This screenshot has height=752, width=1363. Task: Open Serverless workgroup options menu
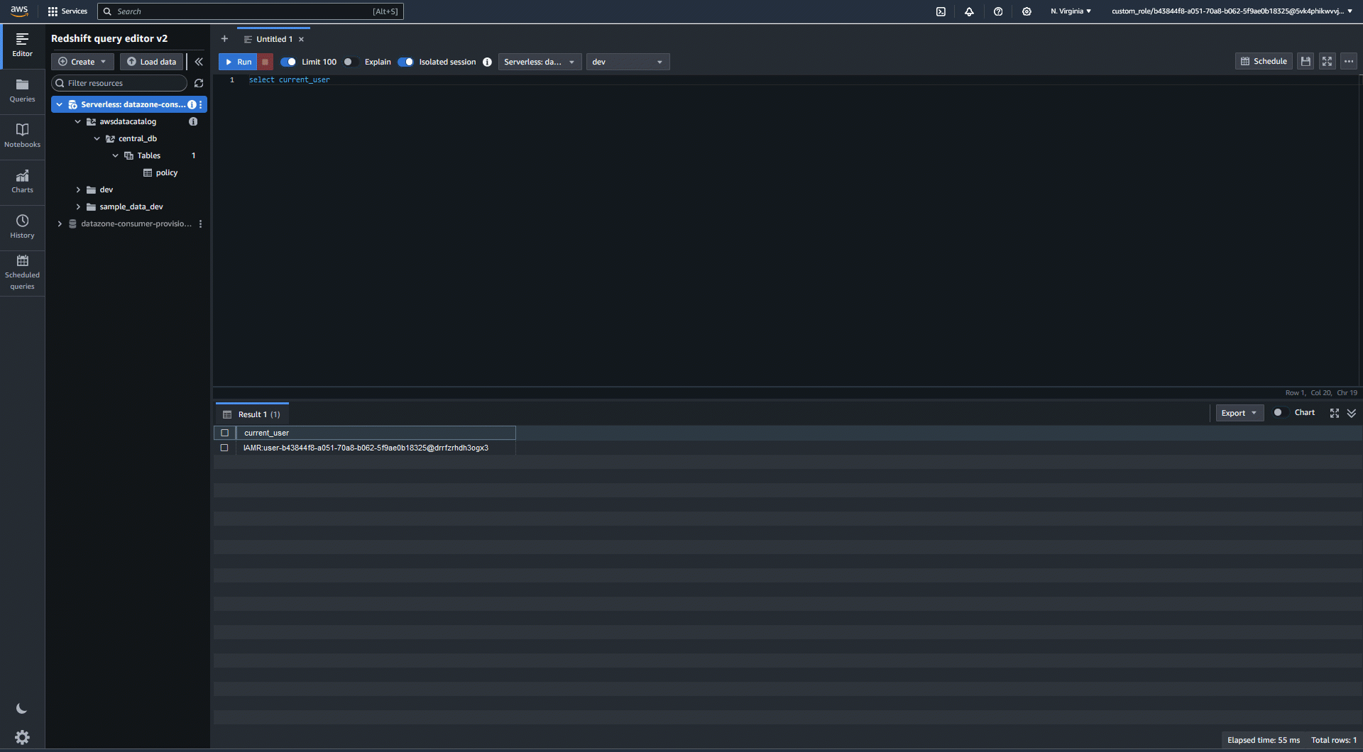pyautogui.click(x=201, y=104)
